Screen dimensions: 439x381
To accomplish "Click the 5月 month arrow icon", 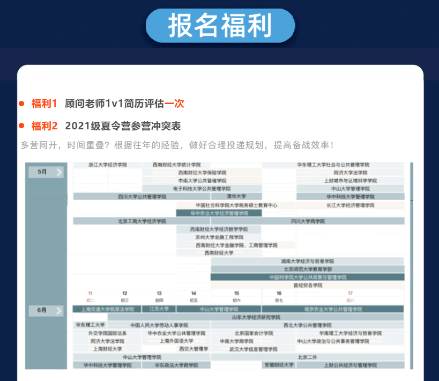I will 58,172.
